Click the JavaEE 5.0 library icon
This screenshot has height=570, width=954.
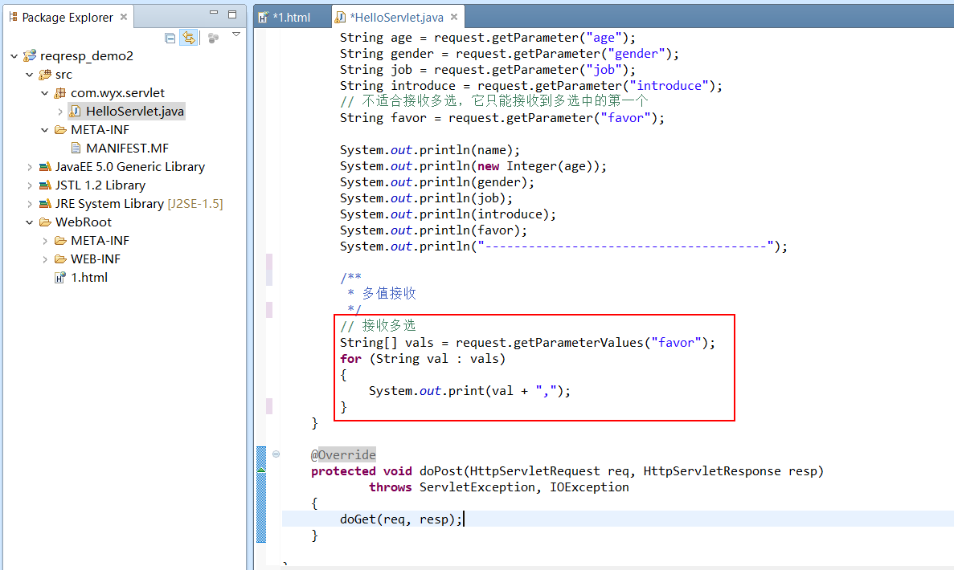[x=45, y=167]
